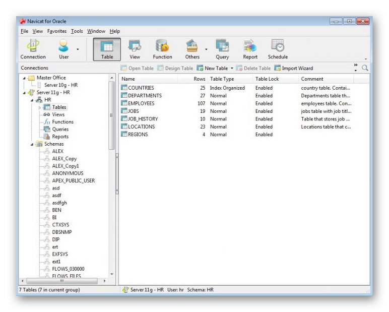The width and height of the screenshot is (389, 312).
Task: Open the Others button dropdown arrow
Action: coord(206,49)
